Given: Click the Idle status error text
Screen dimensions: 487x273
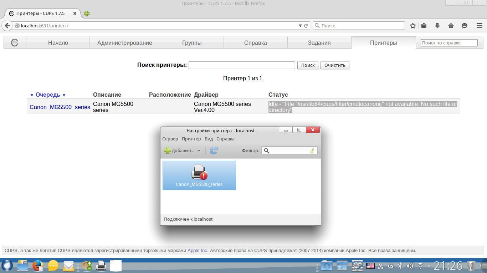Looking at the screenshot, I should [363, 107].
